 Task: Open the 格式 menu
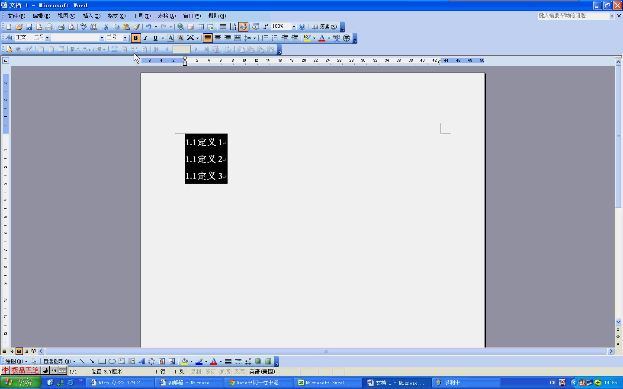pos(116,16)
